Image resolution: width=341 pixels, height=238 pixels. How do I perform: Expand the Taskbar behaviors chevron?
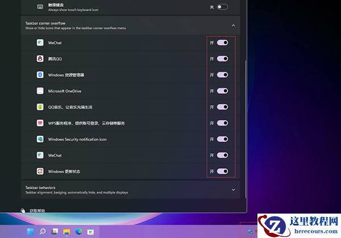point(234,190)
